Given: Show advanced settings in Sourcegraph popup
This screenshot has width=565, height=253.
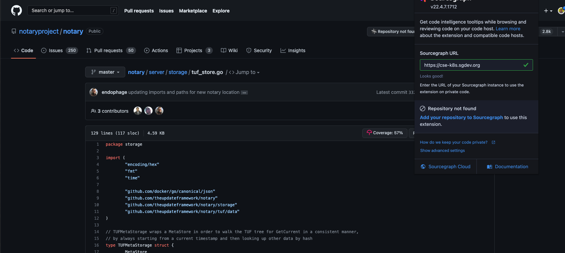Looking at the screenshot, I should coord(442,150).
